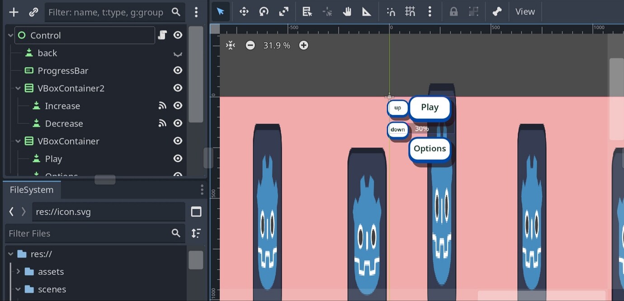Choose the Scale mode tool
The image size is (624, 301).
tap(284, 12)
